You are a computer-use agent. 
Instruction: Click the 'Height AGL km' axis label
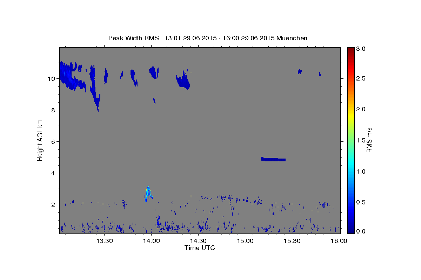pos(40,140)
